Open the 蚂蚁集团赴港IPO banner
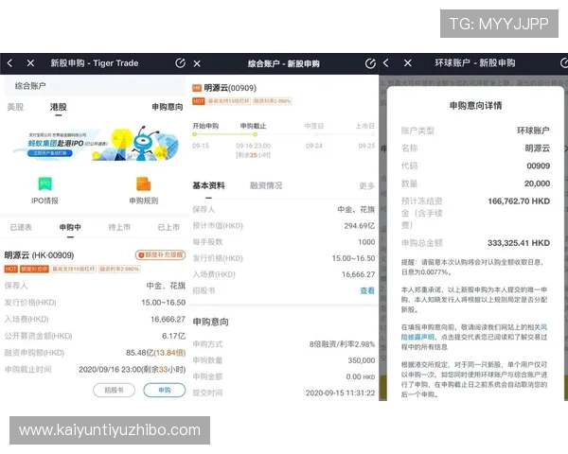Image resolution: width=568 pixels, height=454 pixels. pyautogui.click(x=96, y=144)
